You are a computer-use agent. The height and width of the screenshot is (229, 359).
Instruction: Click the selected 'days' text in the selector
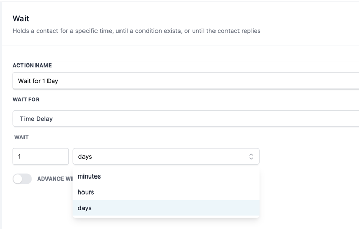click(85, 157)
